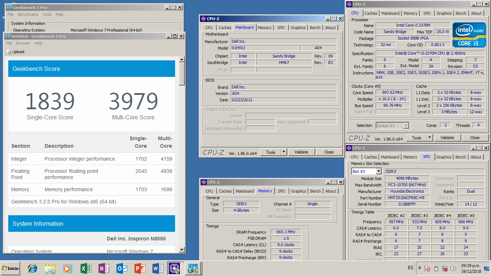Click the CPU-Z Memory window title icon
The height and width of the screenshot is (276, 491).
[x=204, y=182]
